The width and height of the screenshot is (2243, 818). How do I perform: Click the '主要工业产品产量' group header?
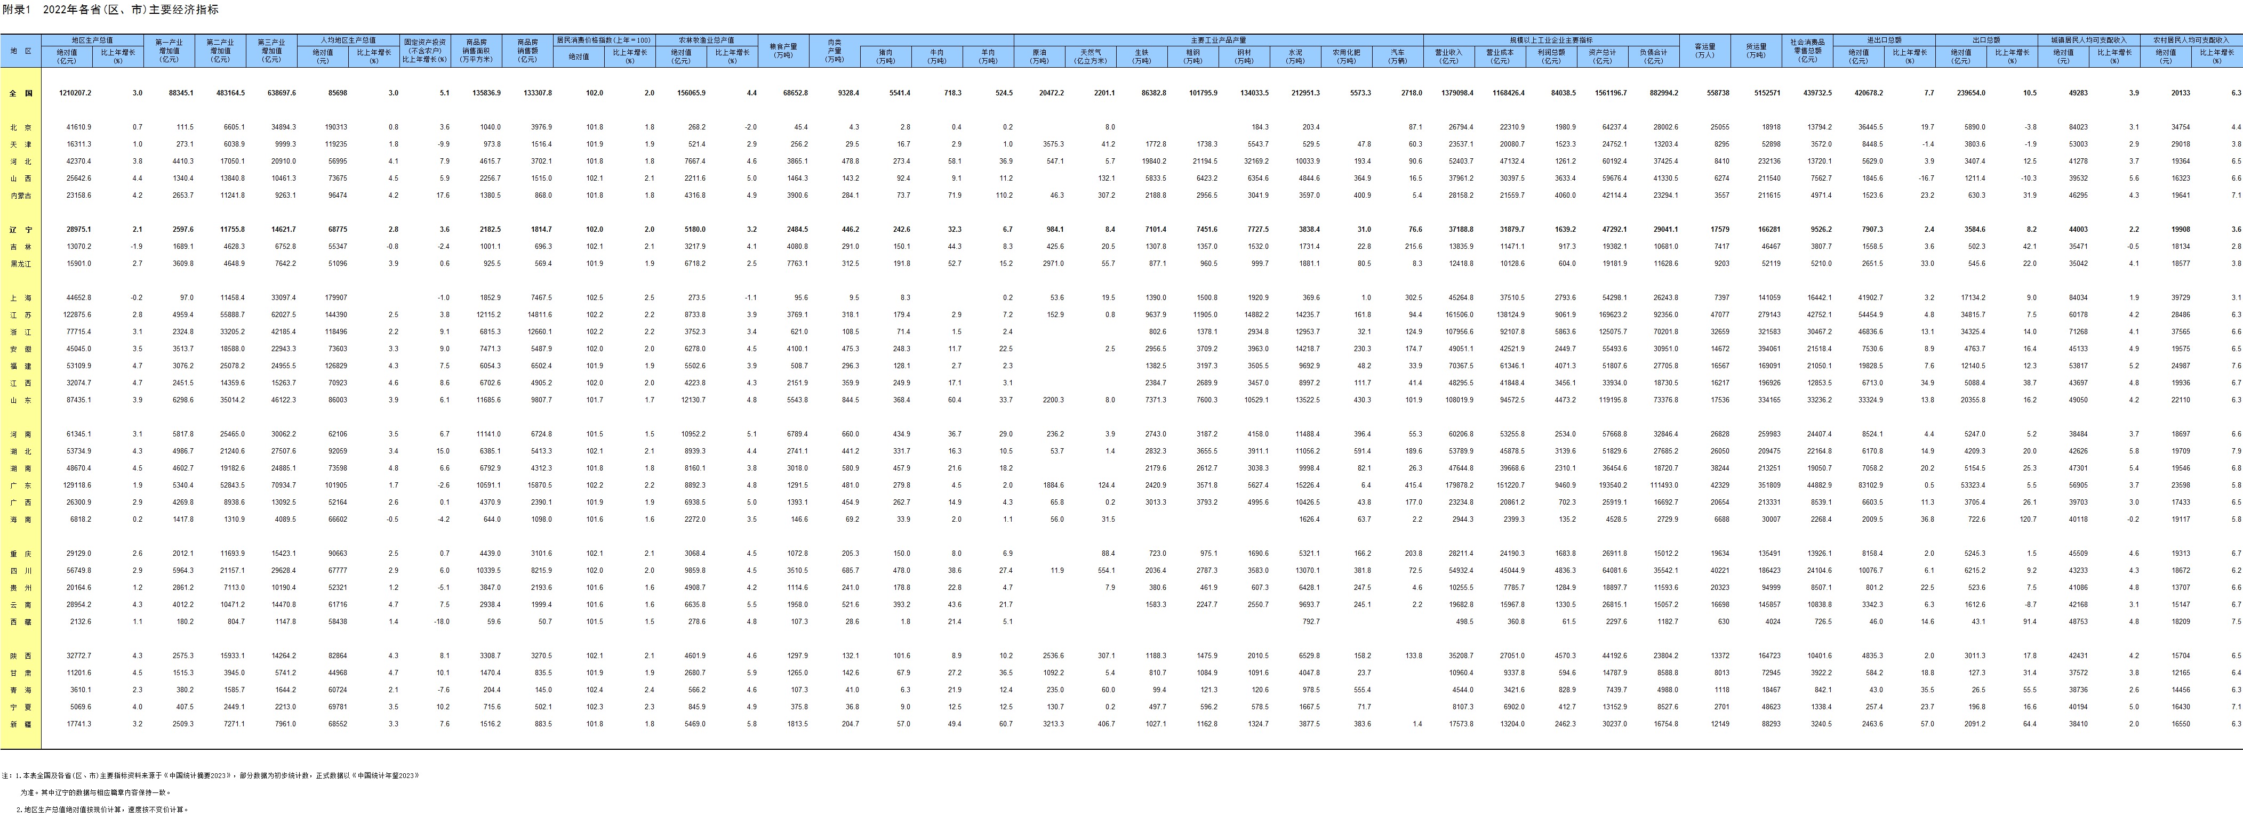[1219, 40]
